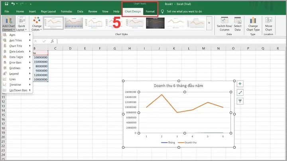Select row 20 header
Screen dimensions: 287x161
(x=3, y=137)
